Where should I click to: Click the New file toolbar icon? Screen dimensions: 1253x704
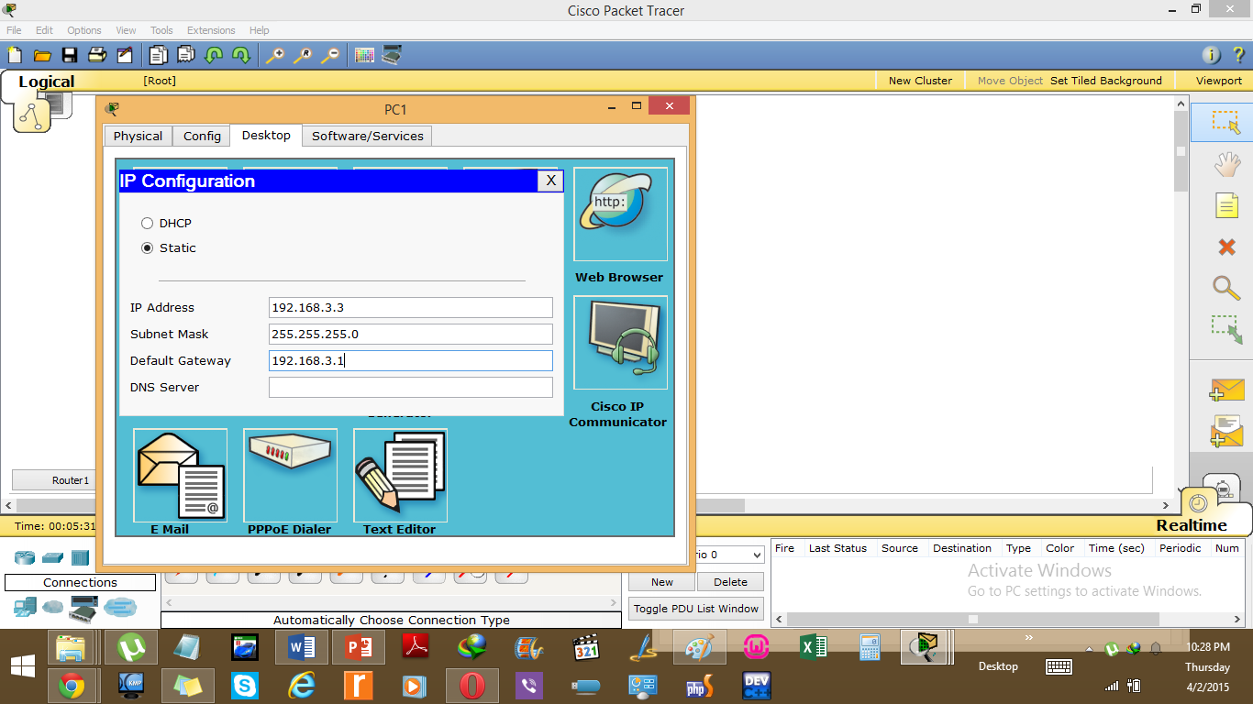(15, 55)
